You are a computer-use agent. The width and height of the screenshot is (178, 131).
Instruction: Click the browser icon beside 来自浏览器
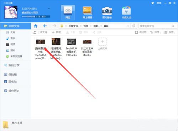tap(7, 56)
